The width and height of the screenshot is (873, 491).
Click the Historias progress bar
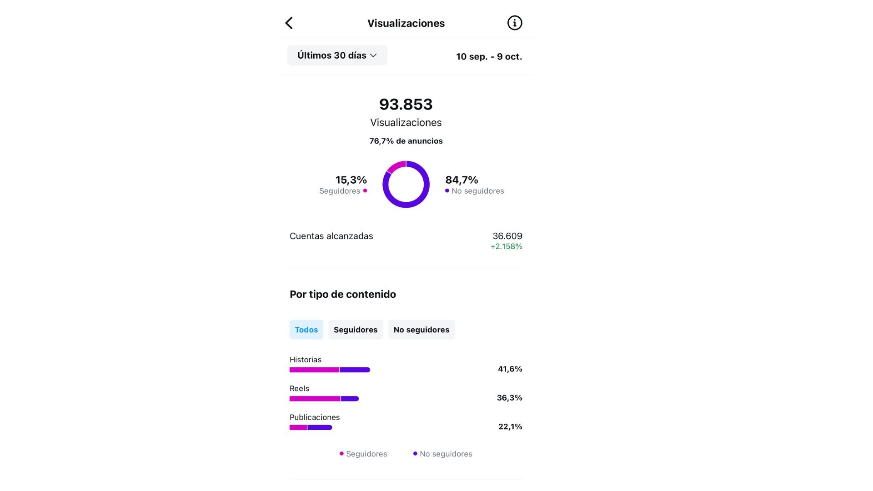[330, 370]
